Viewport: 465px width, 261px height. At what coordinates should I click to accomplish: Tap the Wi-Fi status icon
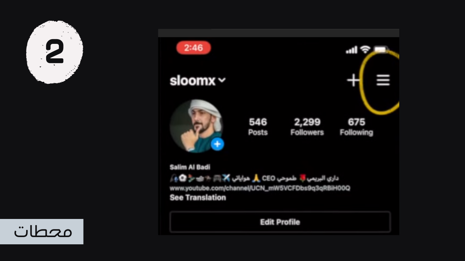(365, 50)
